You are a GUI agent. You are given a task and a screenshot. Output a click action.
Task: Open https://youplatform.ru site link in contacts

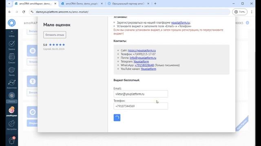[142, 50]
